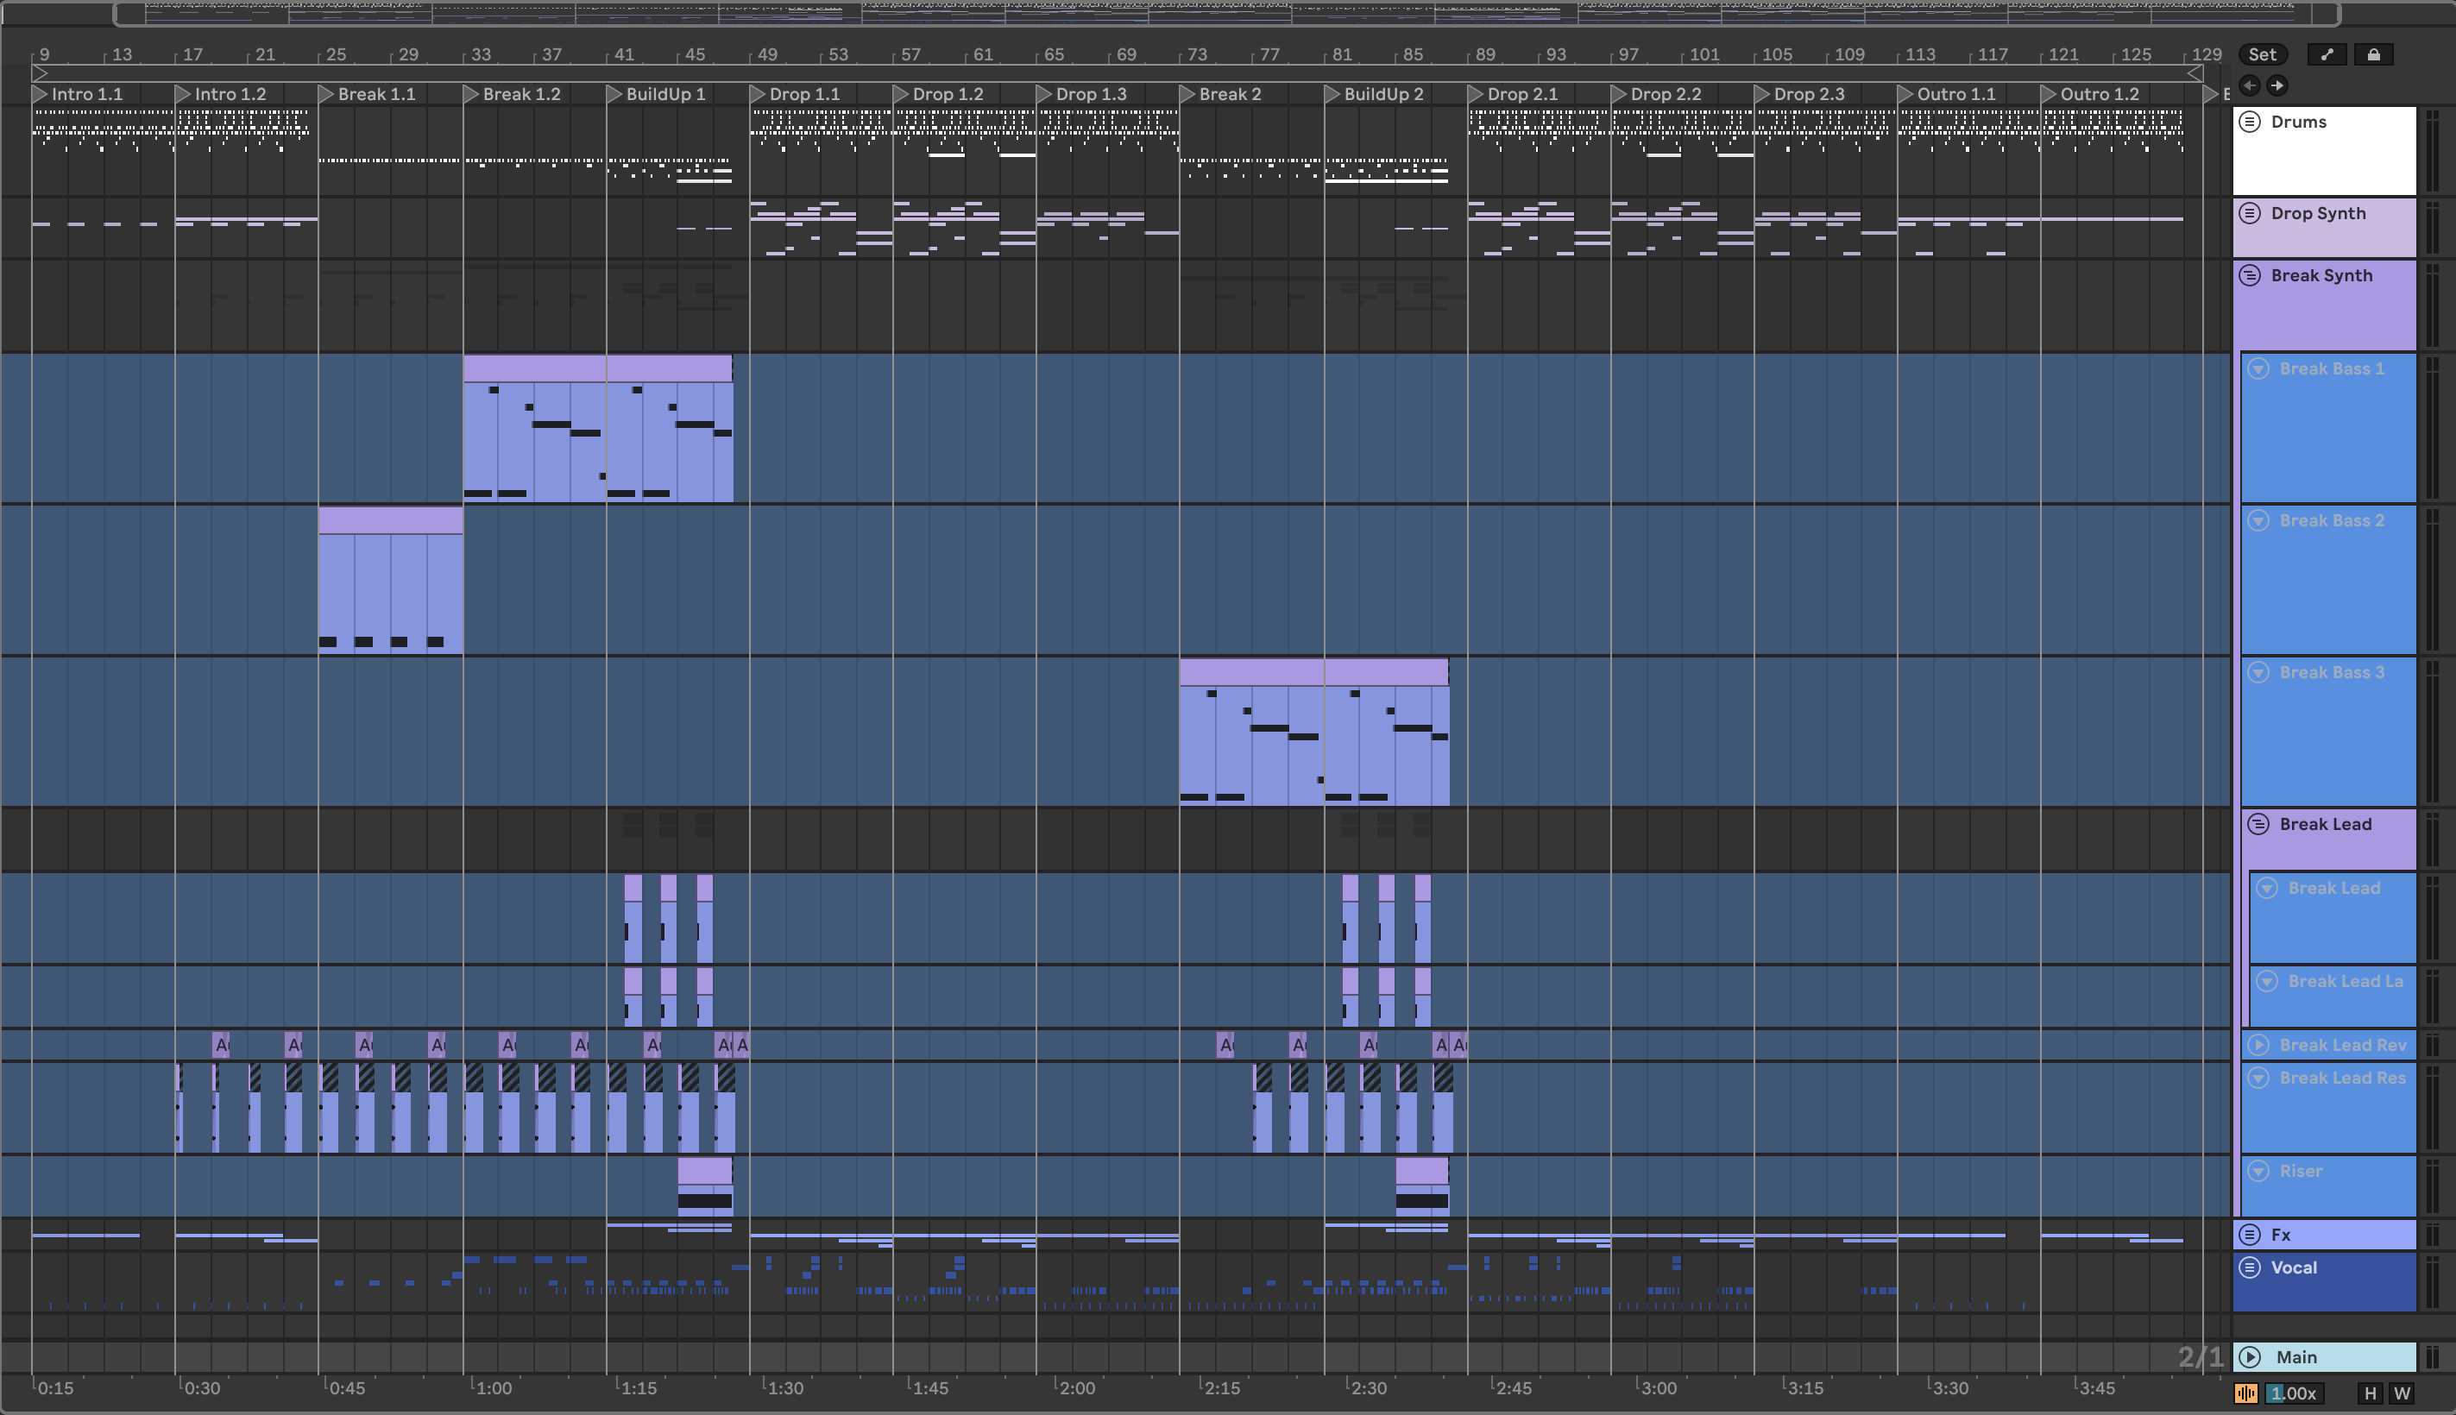
Task: Jump to the previous locator arrow
Action: tap(2250, 85)
